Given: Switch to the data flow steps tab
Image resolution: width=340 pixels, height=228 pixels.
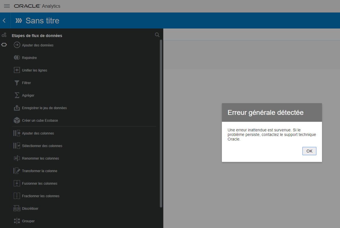Looking at the screenshot, I should click(4, 45).
